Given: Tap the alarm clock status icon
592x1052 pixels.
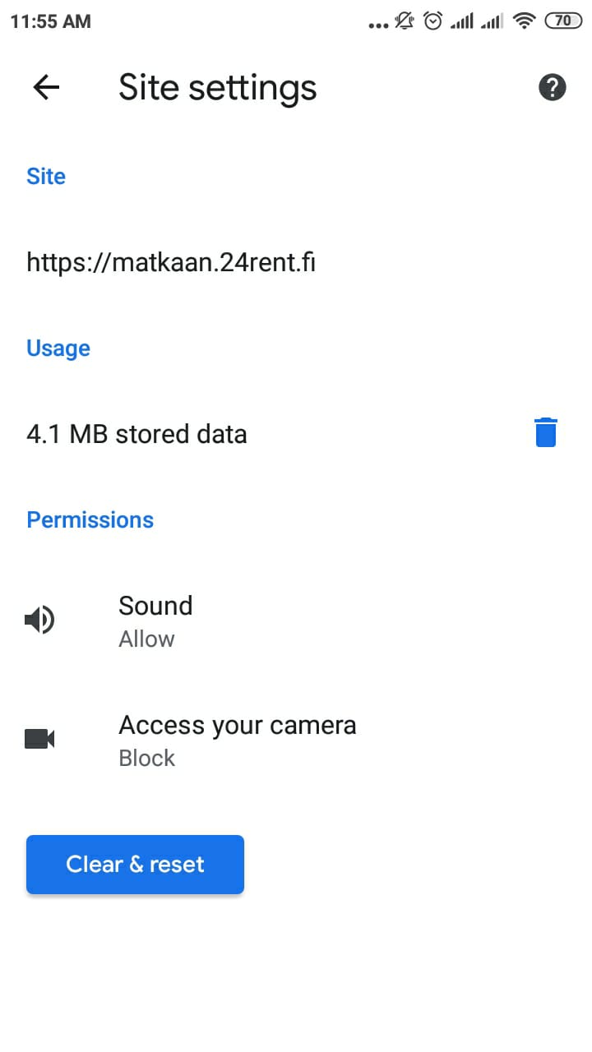Looking at the screenshot, I should [432, 21].
